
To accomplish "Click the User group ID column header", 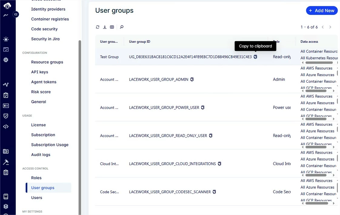I will 139,41.
